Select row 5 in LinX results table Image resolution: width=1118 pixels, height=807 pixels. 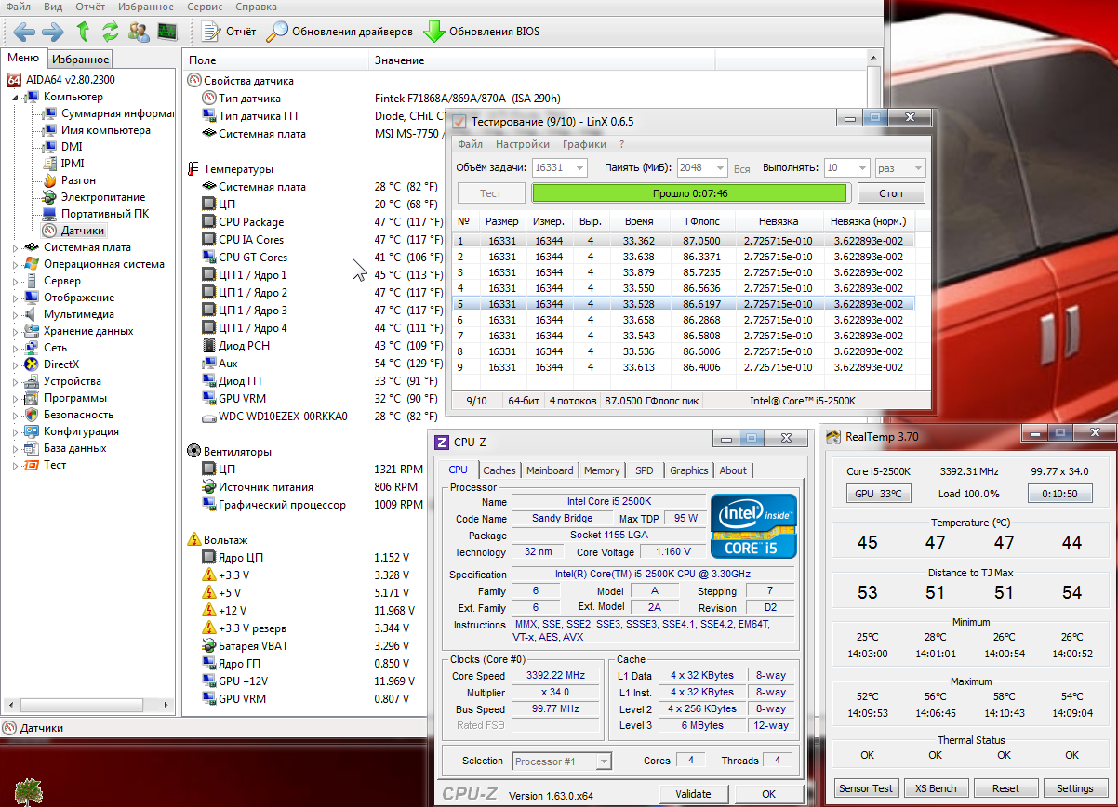point(683,303)
